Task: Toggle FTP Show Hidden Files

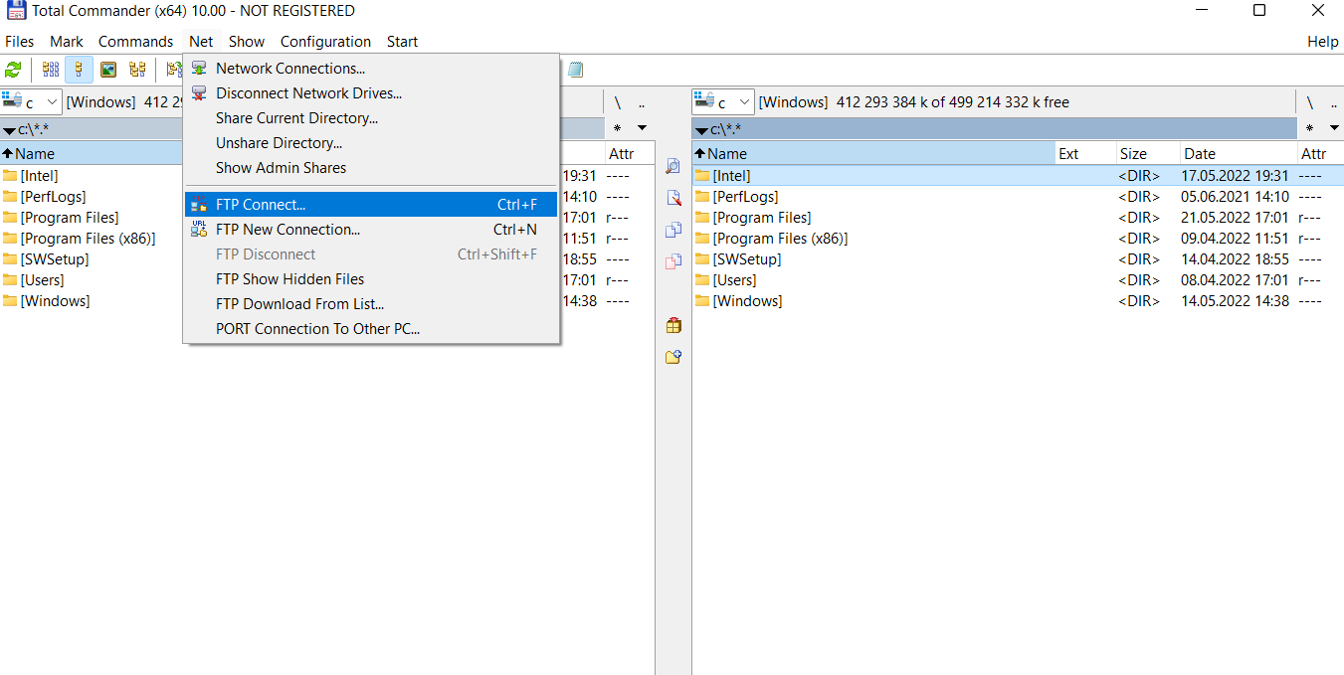Action: click(371, 279)
